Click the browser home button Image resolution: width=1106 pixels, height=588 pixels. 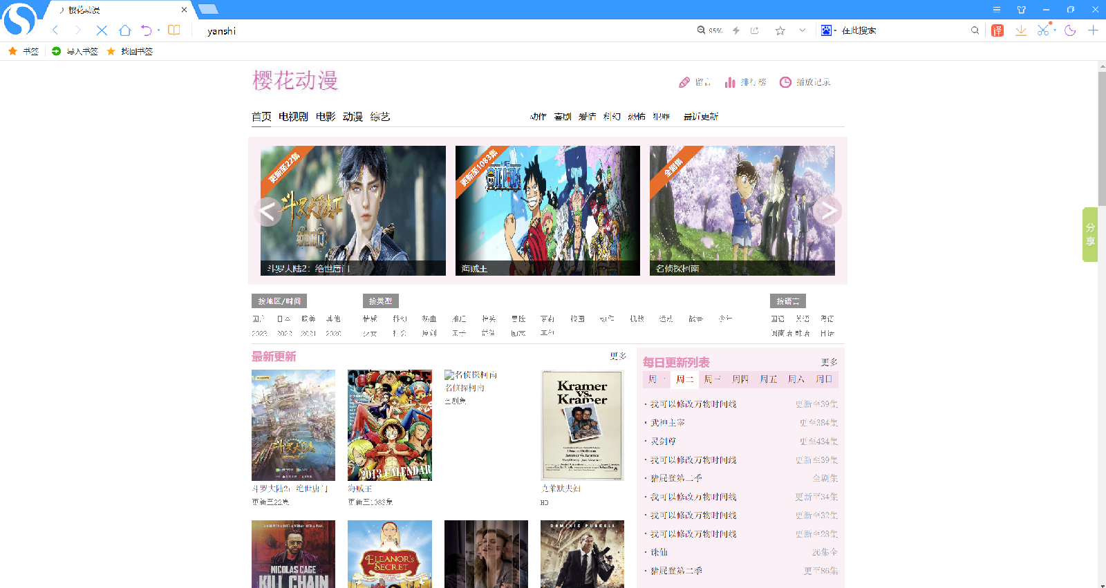[124, 30]
